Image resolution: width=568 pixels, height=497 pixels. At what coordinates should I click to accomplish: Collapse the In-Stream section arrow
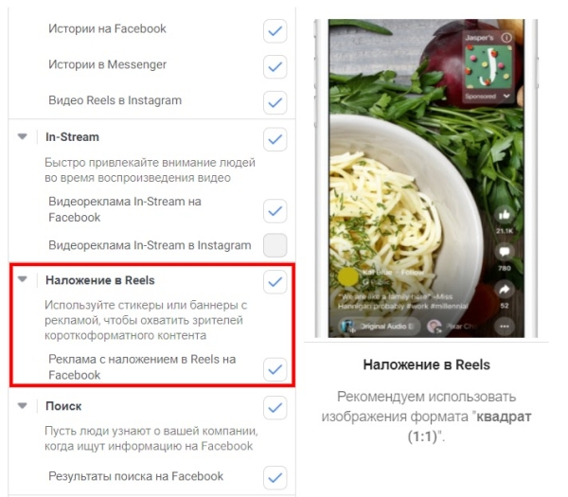23,136
